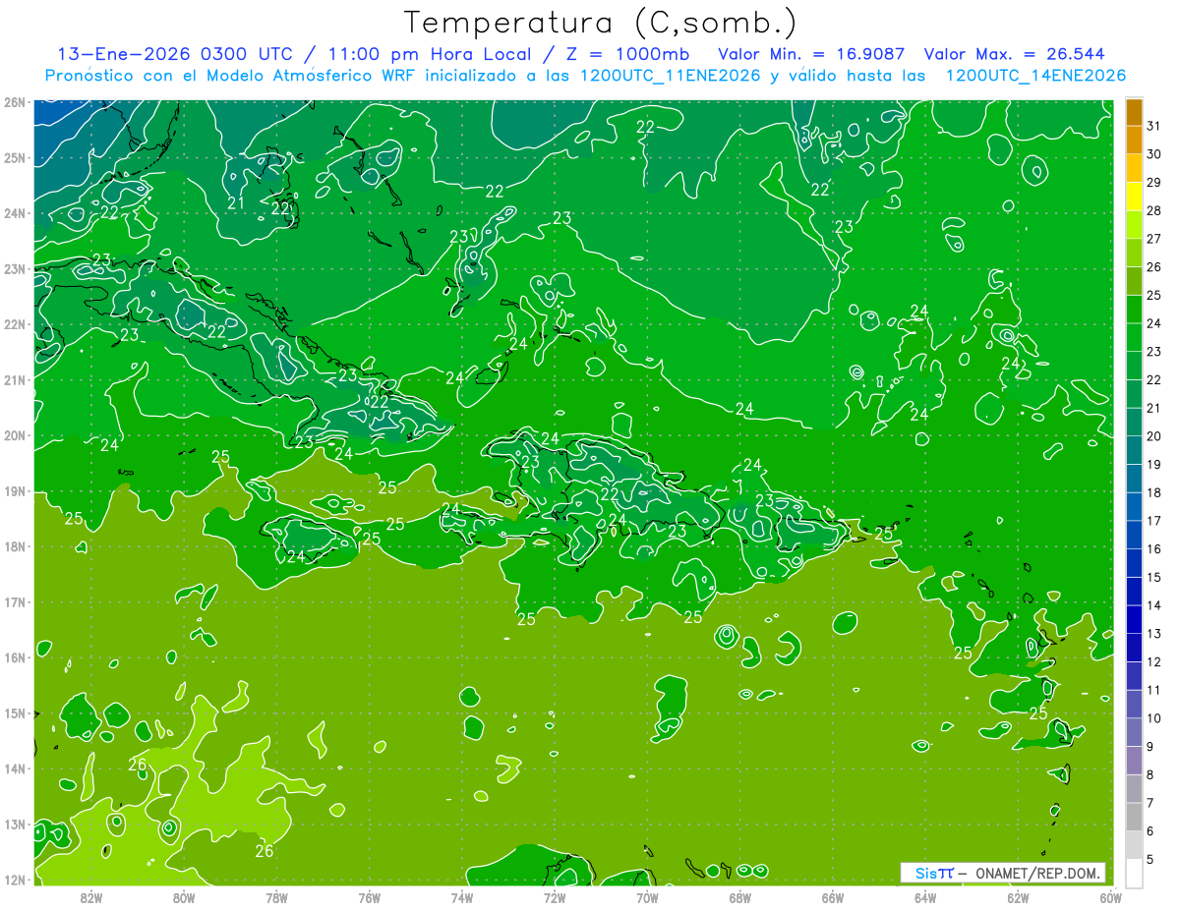Pick the yellow swatch between 28 and 29

click(x=1134, y=198)
